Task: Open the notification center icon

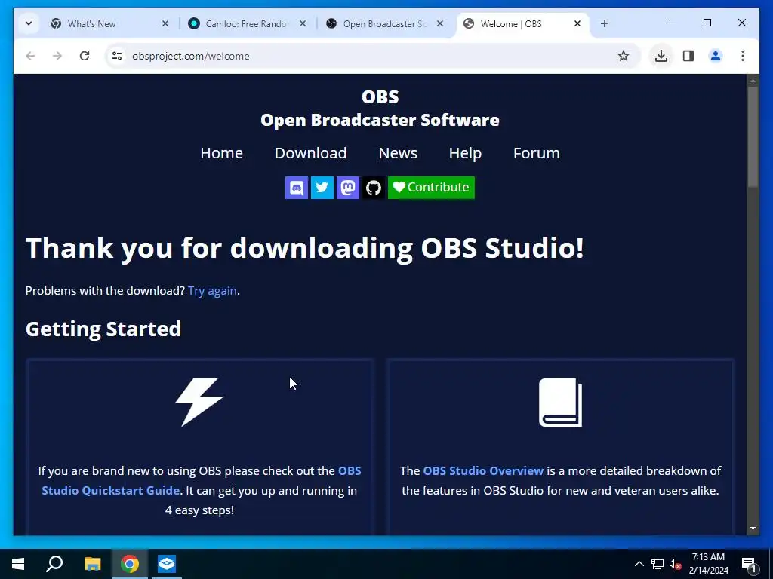Action: 748,565
